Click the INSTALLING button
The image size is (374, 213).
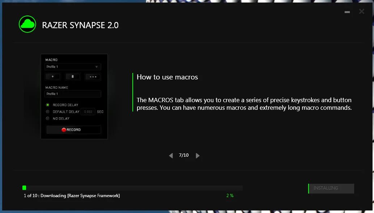(331, 188)
